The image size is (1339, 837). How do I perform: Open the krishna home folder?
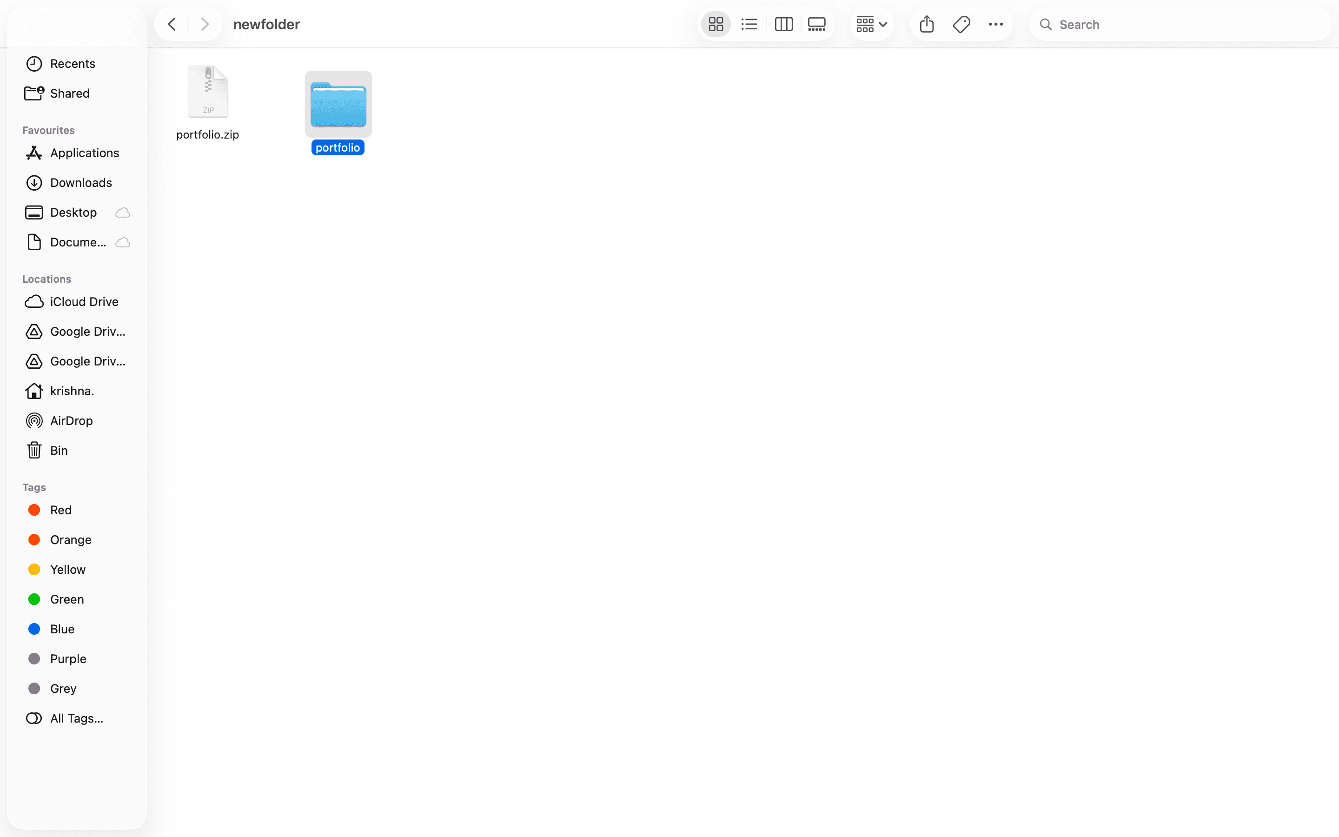coord(78,392)
